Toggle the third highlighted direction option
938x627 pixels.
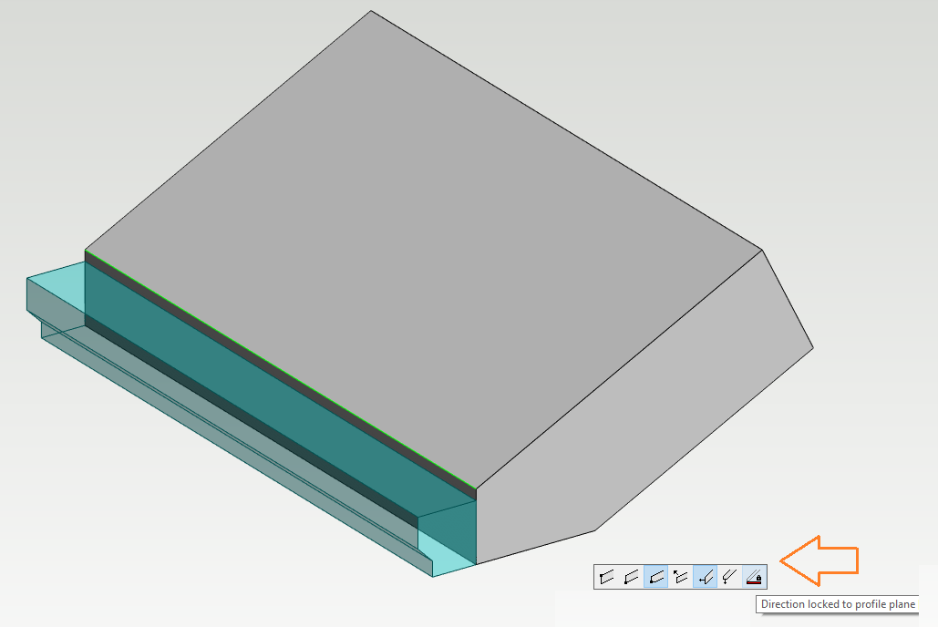pos(655,576)
